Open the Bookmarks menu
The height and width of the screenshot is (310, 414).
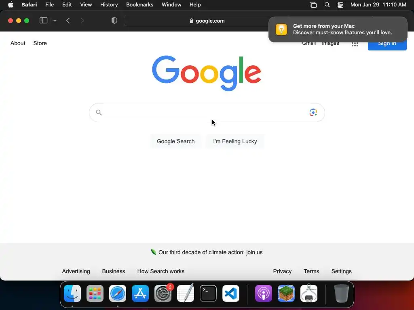pyautogui.click(x=139, y=5)
